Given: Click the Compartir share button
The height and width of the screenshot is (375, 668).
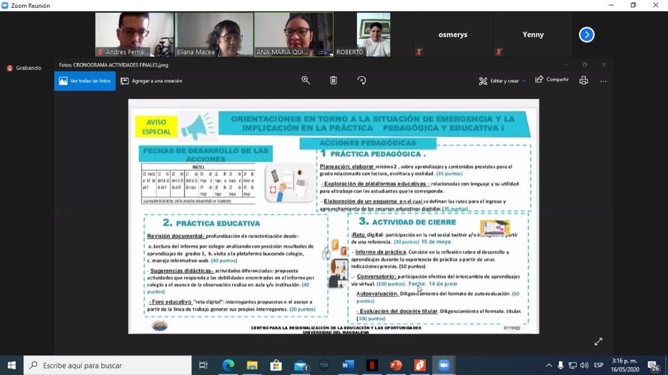Looking at the screenshot, I should click(x=552, y=80).
